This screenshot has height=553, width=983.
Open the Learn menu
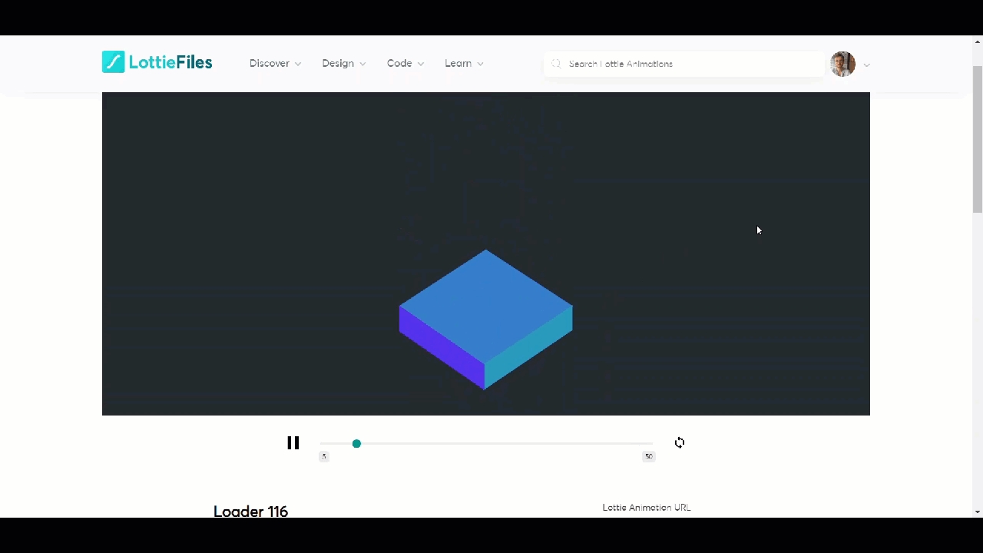(463, 64)
